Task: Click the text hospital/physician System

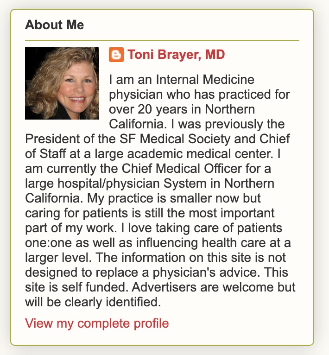Action: pos(132,184)
